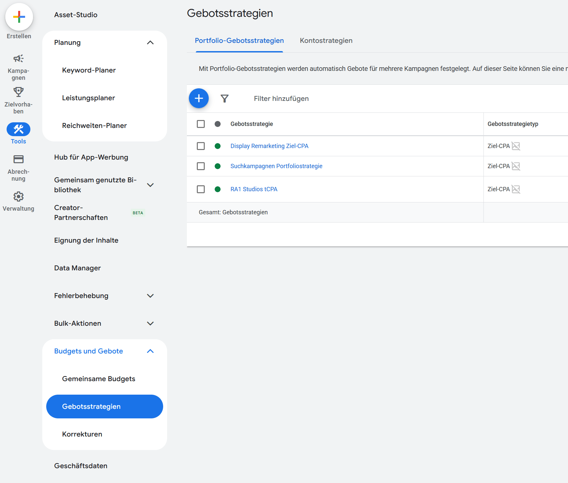
Task: Click the blue plus button to create strategy
Action: pos(199,98)
